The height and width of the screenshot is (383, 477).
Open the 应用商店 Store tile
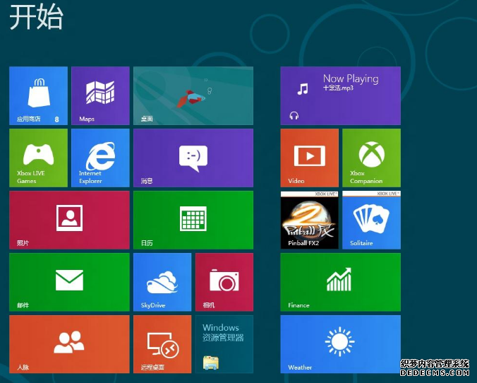point(38,95)
